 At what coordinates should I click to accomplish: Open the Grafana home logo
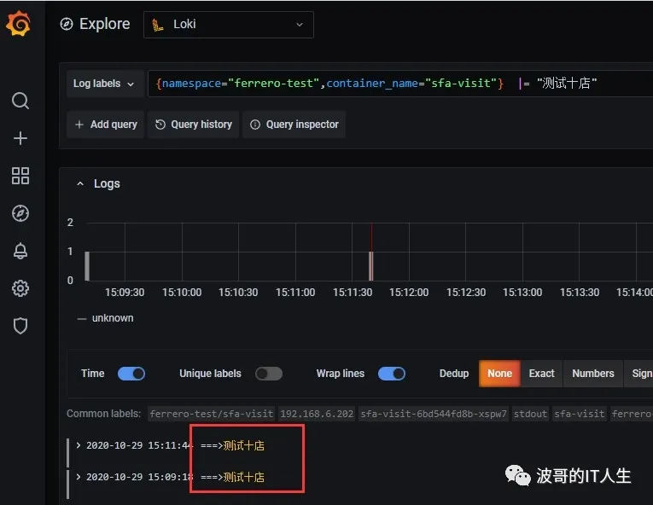tap(18, 23)
